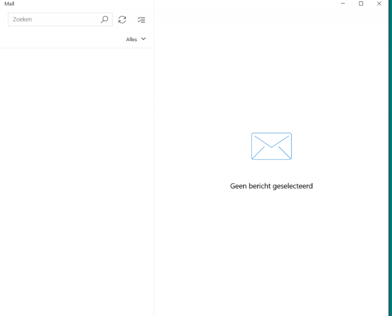Click the Mail title text
Screen dimensions: 392x316
pyautogui.click(x=9, y=3)
